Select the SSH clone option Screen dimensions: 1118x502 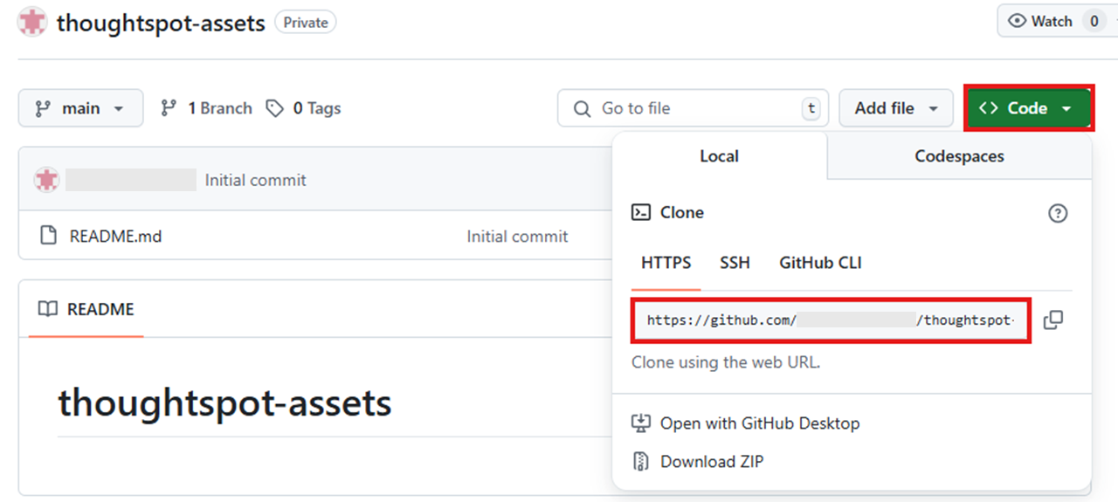click(735, 263)
